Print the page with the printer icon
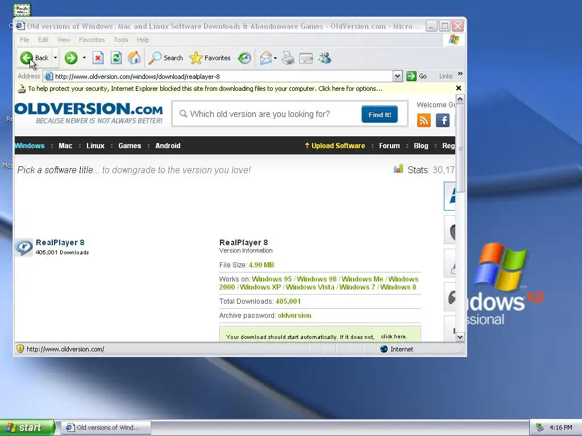Screen dimensions: 582x436 [288, 58]
